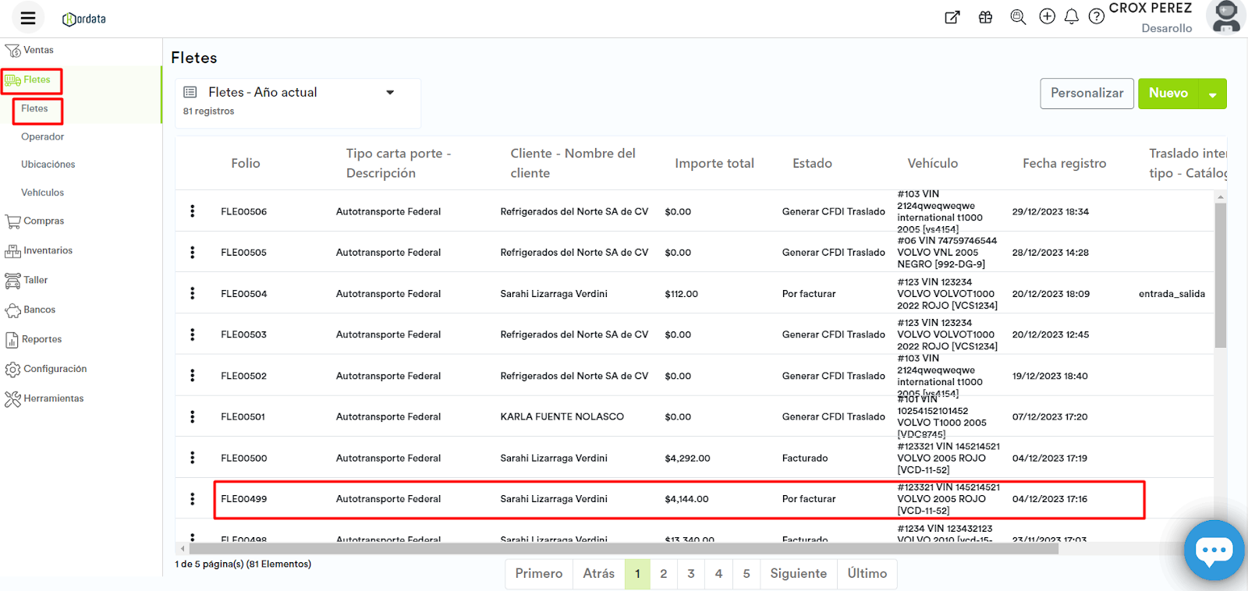This screenshot has height=591, width=1248.
Task: Click the Personalizar button
Action: pos(1087,94)
